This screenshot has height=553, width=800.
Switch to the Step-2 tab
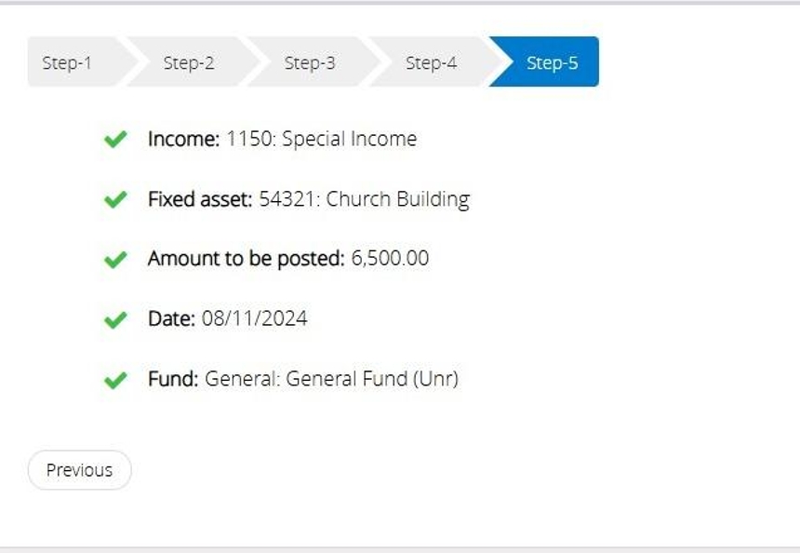pos(189,62)
